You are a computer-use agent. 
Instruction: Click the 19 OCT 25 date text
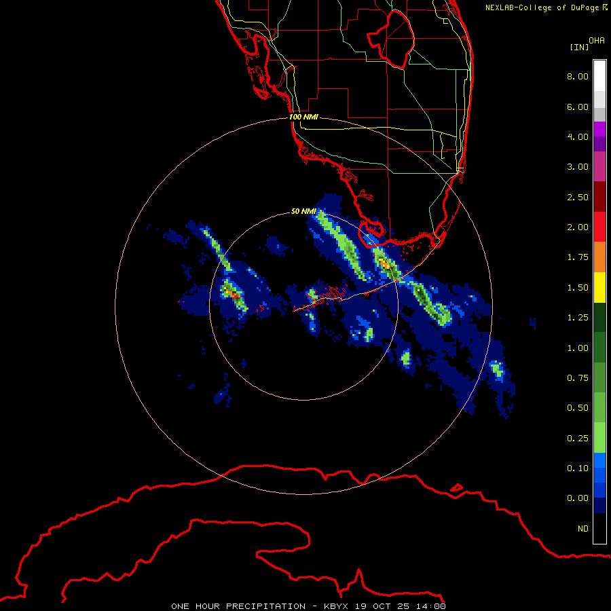(382, 606)
